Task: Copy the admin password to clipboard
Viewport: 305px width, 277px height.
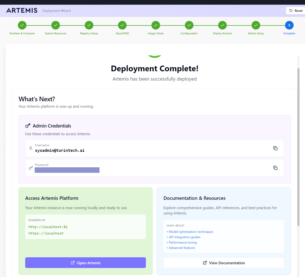Action: point(275,168)
